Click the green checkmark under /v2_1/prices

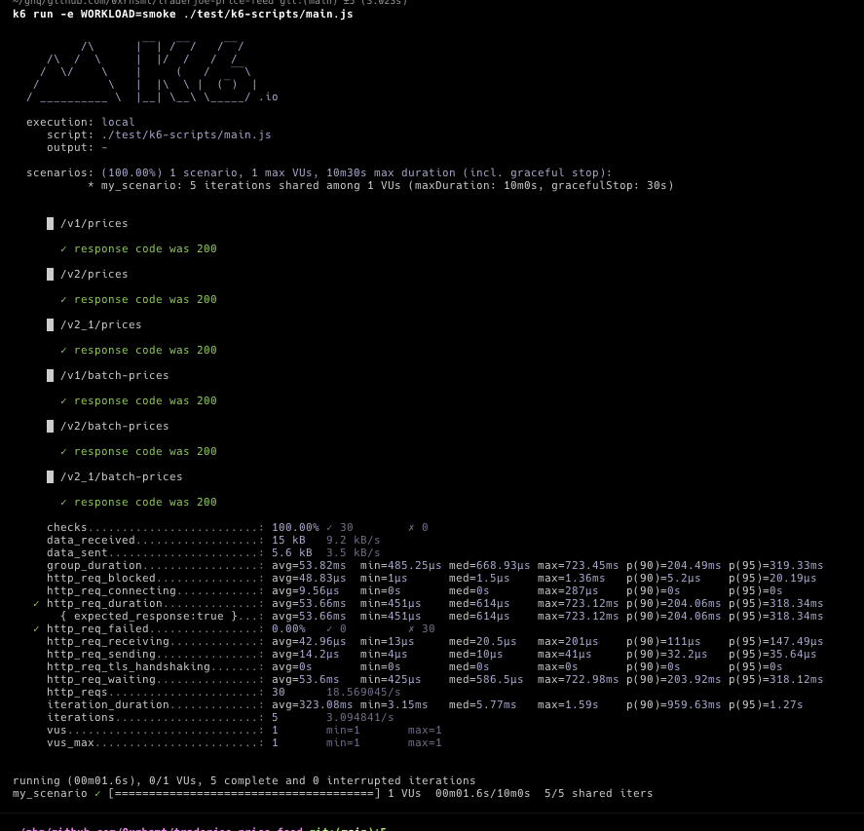pos(63,351)
